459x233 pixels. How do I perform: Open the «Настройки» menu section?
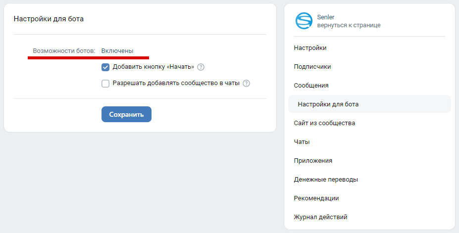[310, 48]
